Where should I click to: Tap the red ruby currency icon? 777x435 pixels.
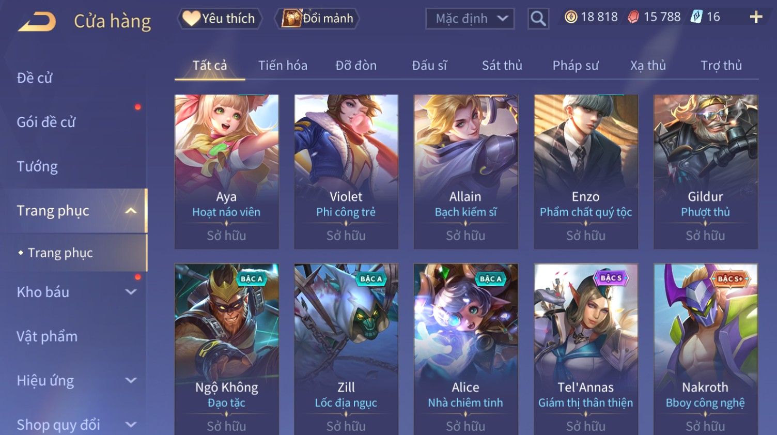(633, 17)
